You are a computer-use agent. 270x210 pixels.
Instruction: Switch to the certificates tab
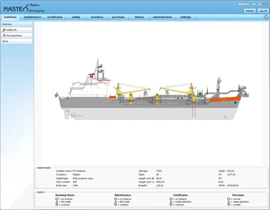pos(55,17)
